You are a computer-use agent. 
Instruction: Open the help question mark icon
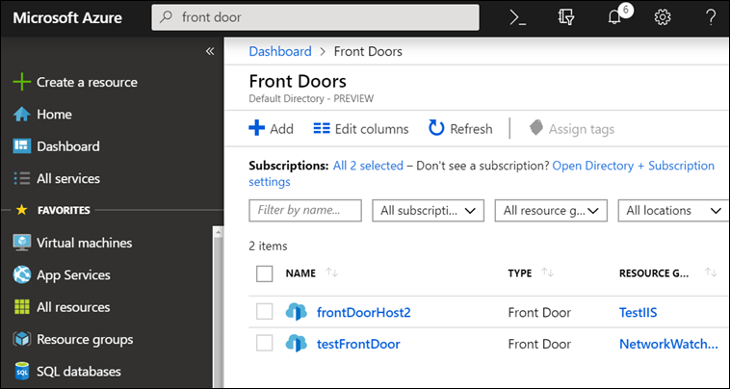[x=711, y=17]
